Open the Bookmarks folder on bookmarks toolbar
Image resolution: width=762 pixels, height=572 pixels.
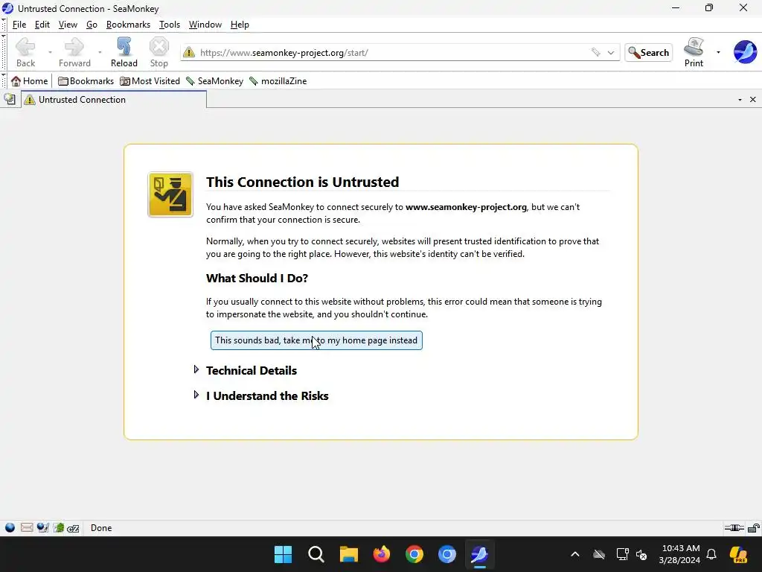pos(86,81)
